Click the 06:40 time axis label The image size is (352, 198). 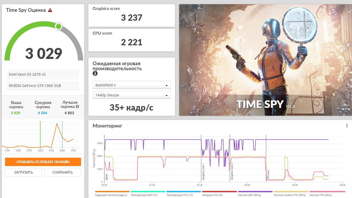click(295, 185)
